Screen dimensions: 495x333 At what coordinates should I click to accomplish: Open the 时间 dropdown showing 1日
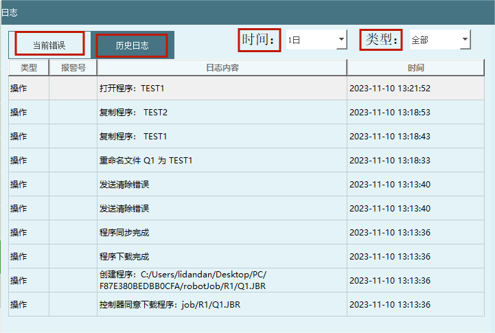[311, 41]
